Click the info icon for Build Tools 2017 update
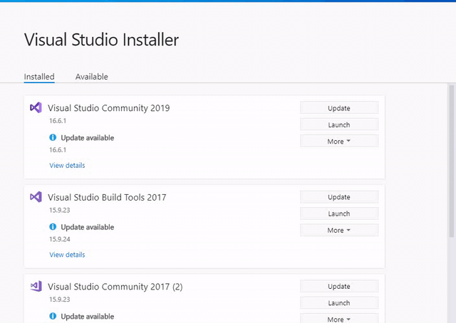 click(x=53, y=226)
